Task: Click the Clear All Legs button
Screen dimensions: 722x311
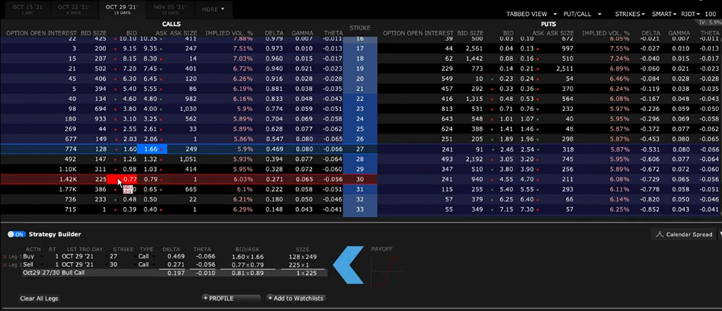Action: 39,299
